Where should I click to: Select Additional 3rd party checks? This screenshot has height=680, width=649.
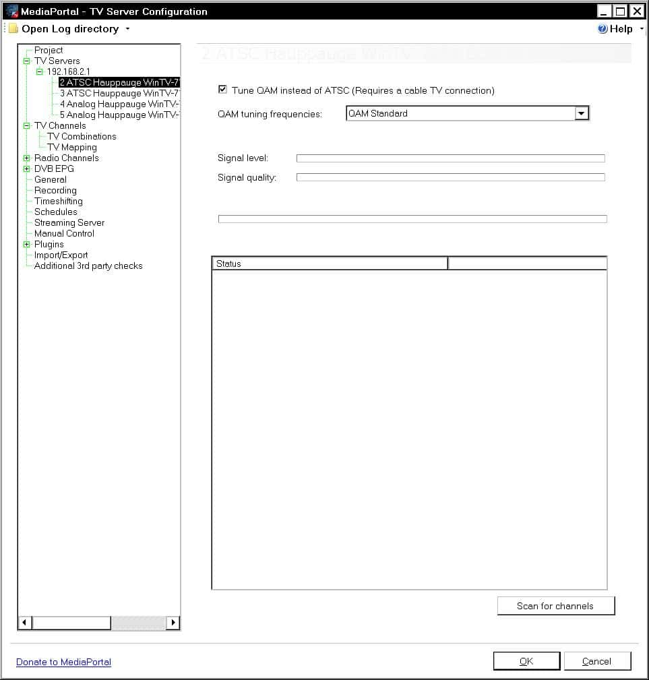click(88, 266)
